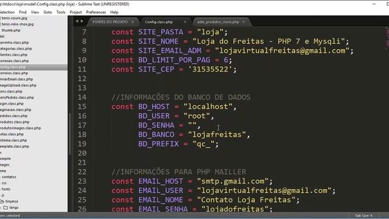The height and width of the screenshot is (219, 389).
Task: Open sistema.class.php in sidebar
Action: tap(13, 140)
